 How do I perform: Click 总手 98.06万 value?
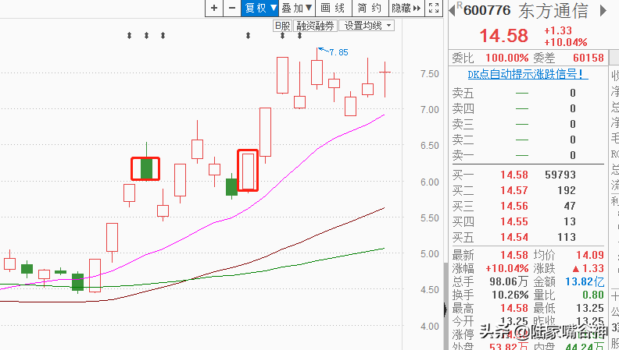coord(510,282)
